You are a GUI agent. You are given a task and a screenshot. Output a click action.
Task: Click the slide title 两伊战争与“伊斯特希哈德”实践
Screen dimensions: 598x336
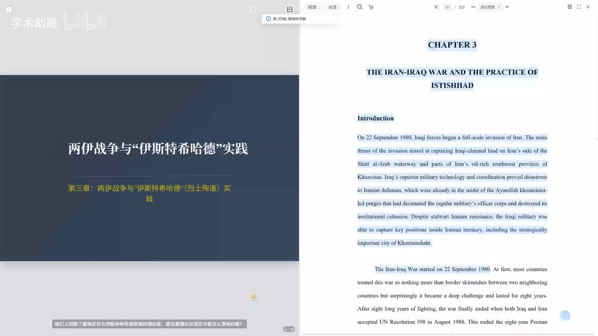pos(158,149)
